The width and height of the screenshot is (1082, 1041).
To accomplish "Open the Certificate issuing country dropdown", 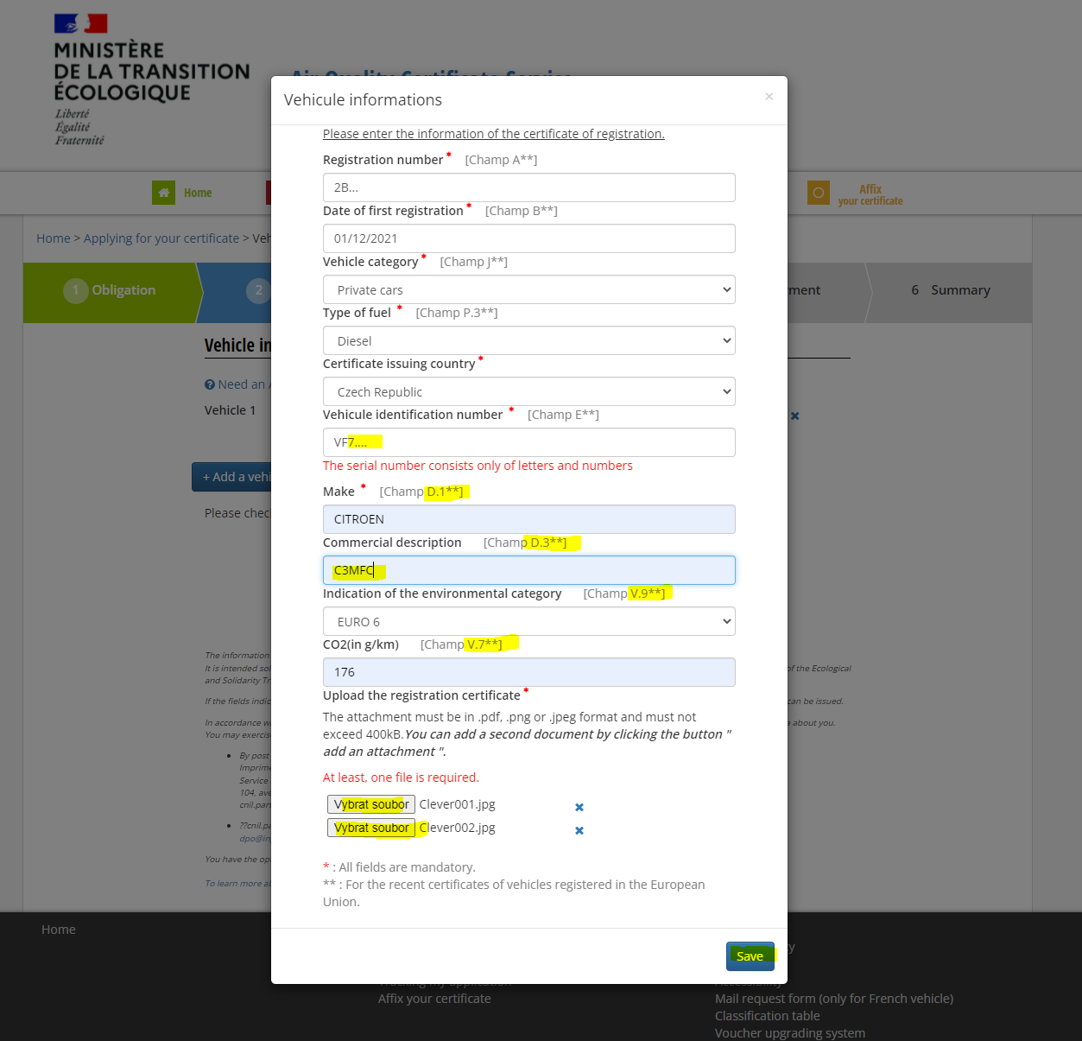I will [x=528, y=391].
